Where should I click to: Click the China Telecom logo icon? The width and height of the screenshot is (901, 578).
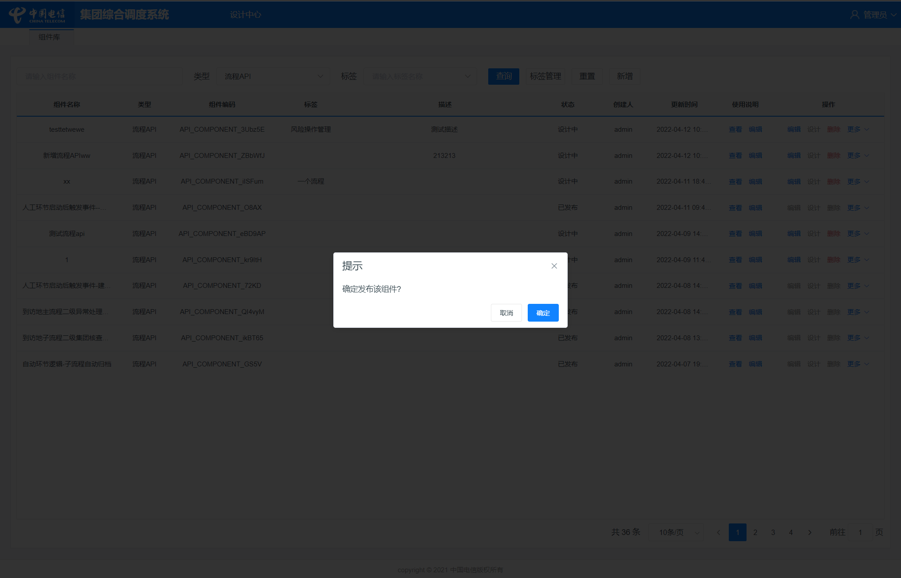tap(18, 15)
